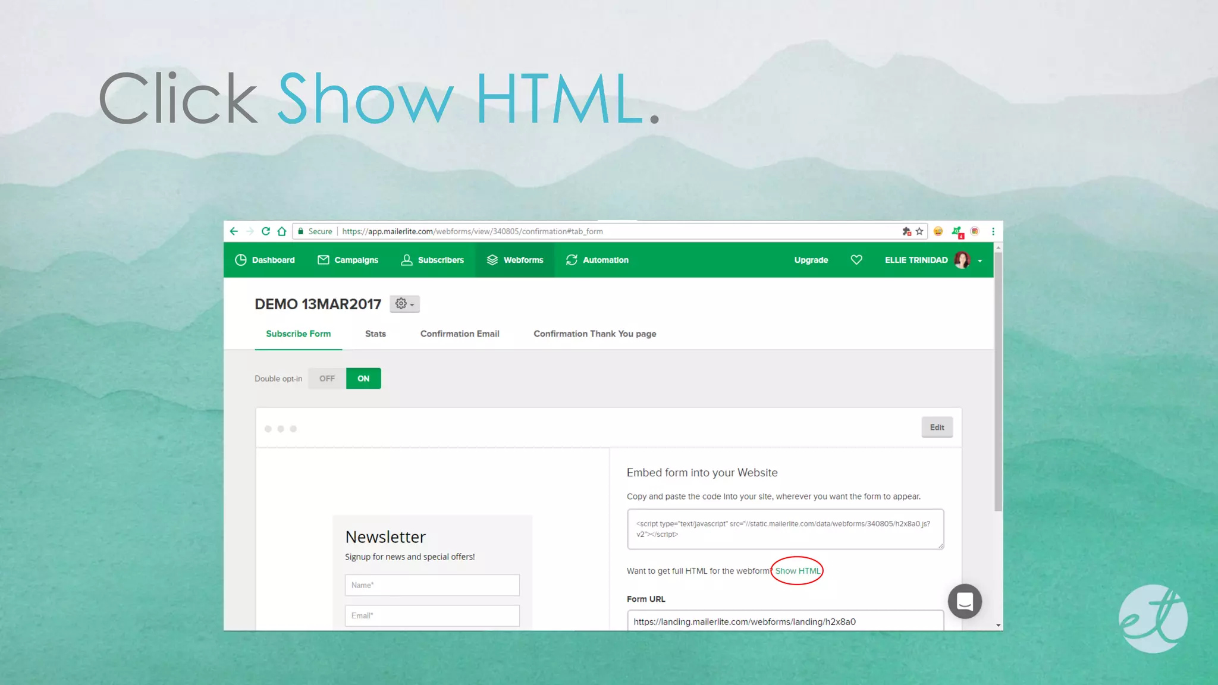The image size is (1218, 685).
Task: Click the embed script code box
Action: coord(785,529)
